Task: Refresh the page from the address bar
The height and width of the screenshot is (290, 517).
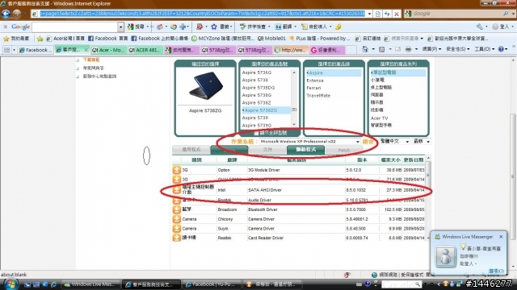Action: pos(387,14)
